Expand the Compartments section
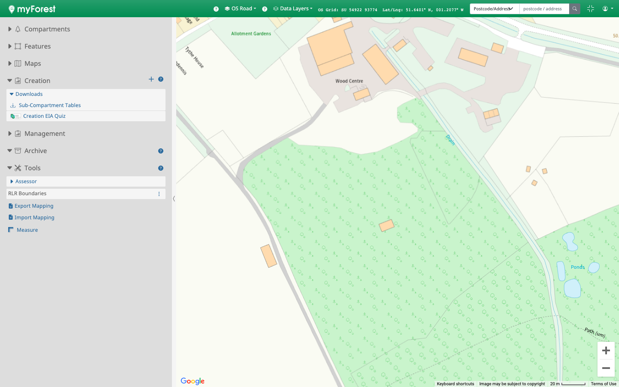619x387 pixels. 10,29
